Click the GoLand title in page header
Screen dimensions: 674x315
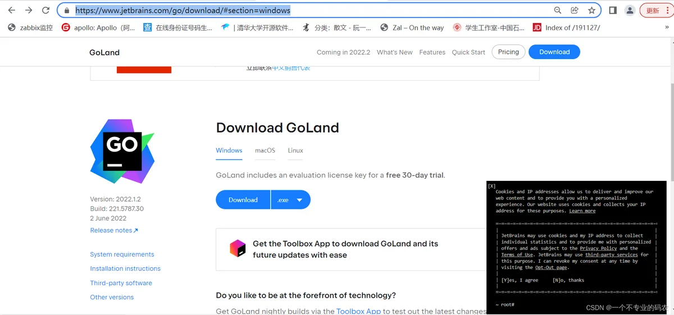coord(104,52)
